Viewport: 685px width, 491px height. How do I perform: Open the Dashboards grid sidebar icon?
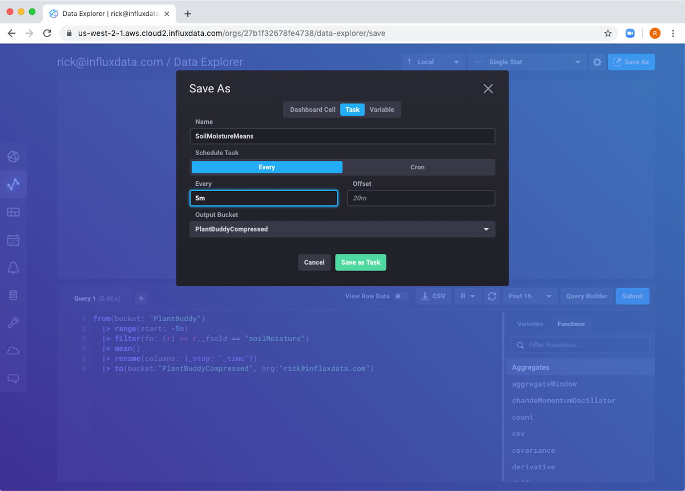(13, 212)
